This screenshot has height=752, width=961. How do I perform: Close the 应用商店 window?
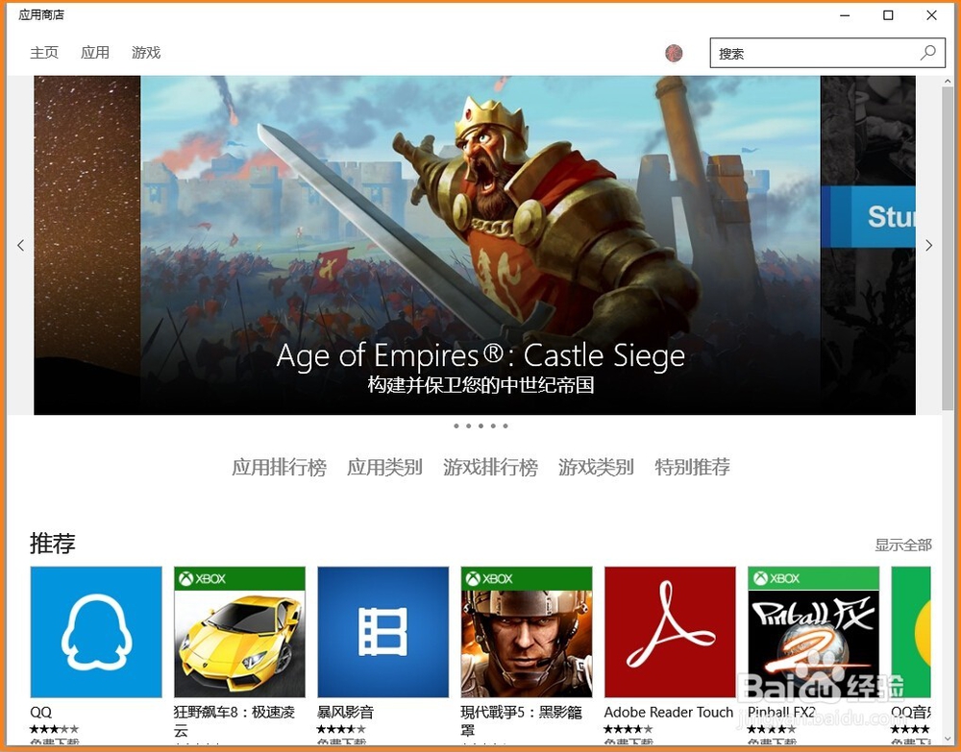[931, 15]
